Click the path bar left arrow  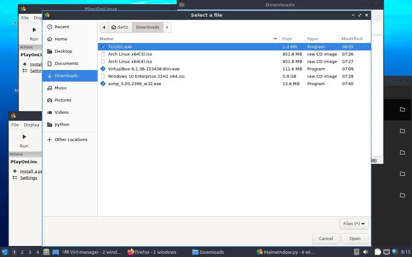(104, 27)
